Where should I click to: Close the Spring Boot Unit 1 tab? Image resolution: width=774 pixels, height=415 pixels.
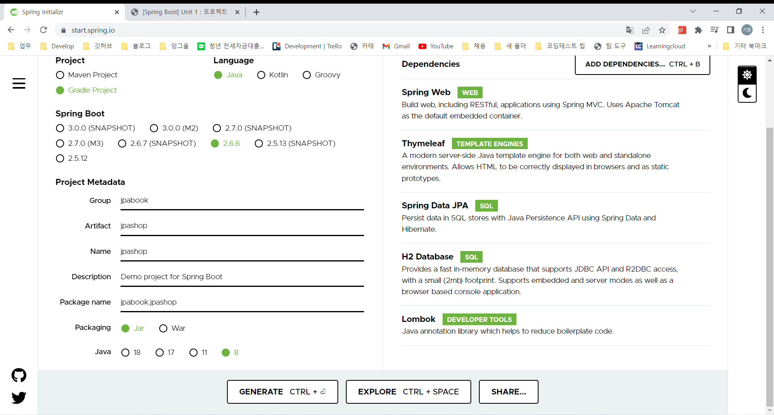click(x=237, y=12)
